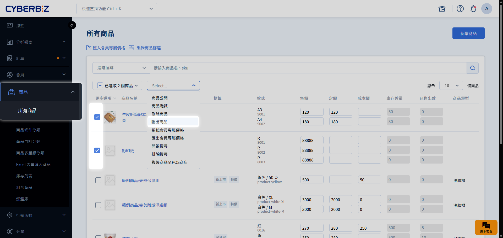Collapse the sidebar with double-arrow button
Viewport: 503px width, 238px height.
click(72, 25)
